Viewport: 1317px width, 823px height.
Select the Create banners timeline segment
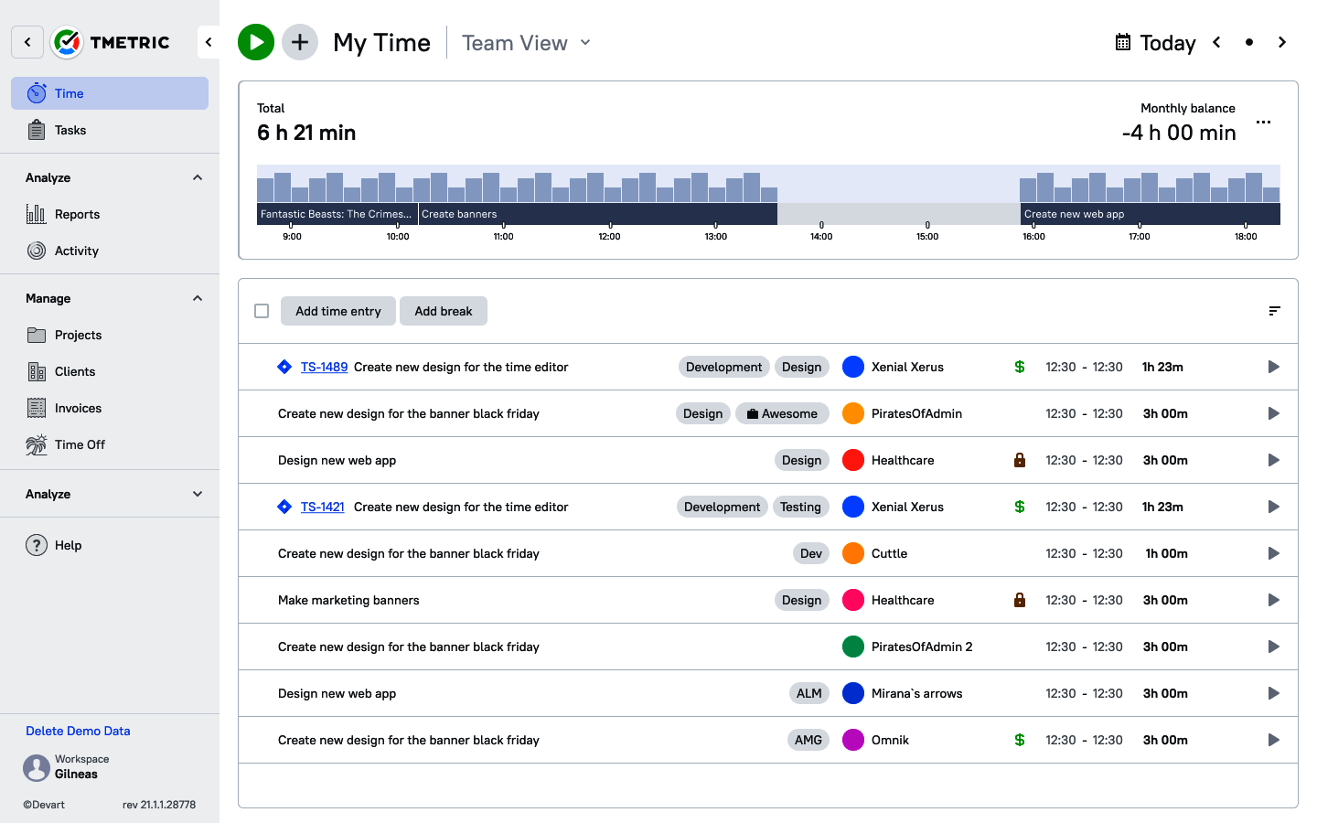[597, 214]
